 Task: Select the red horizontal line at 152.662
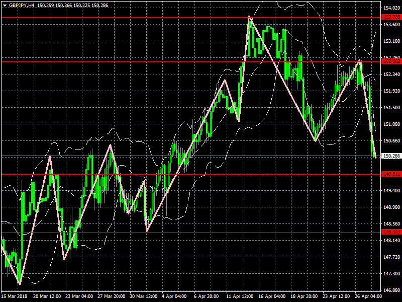point(191,61)
